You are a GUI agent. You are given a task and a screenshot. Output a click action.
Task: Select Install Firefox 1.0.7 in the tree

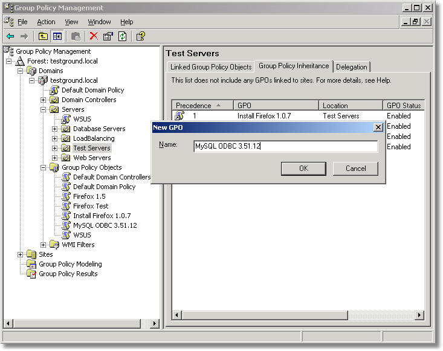point(102,216)
